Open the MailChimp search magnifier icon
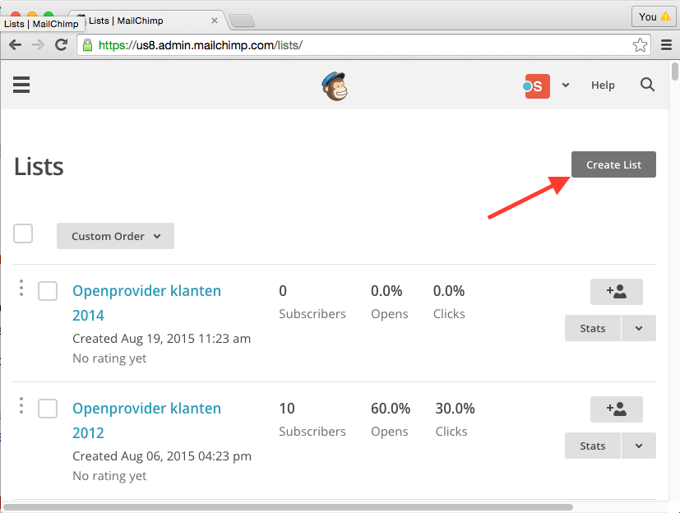This screenshot has width=680, height=513. [647, 85]
